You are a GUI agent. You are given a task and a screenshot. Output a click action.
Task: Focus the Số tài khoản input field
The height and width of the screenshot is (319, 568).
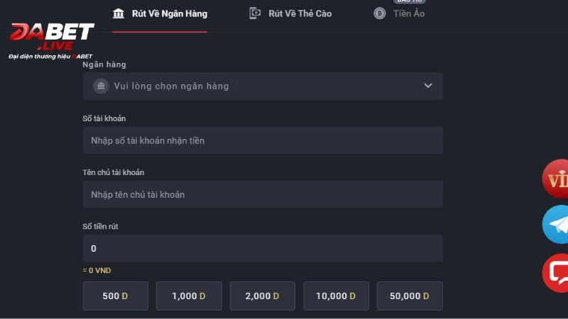(x=263, y=140)
